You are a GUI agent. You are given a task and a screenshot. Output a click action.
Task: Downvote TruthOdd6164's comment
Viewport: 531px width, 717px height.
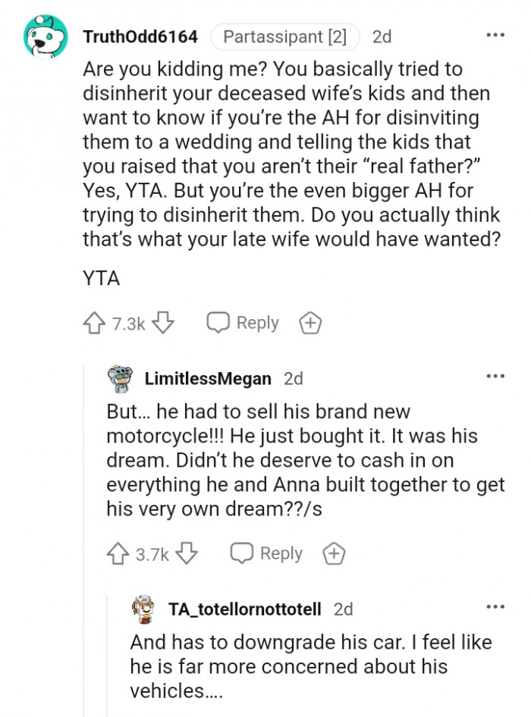165,324
